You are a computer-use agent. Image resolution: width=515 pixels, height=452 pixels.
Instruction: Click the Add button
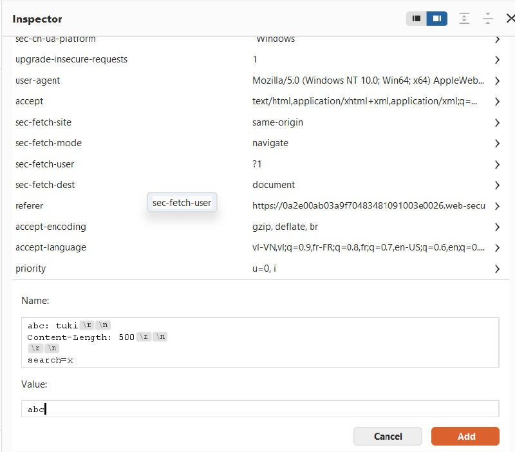[x=465, y=437]
